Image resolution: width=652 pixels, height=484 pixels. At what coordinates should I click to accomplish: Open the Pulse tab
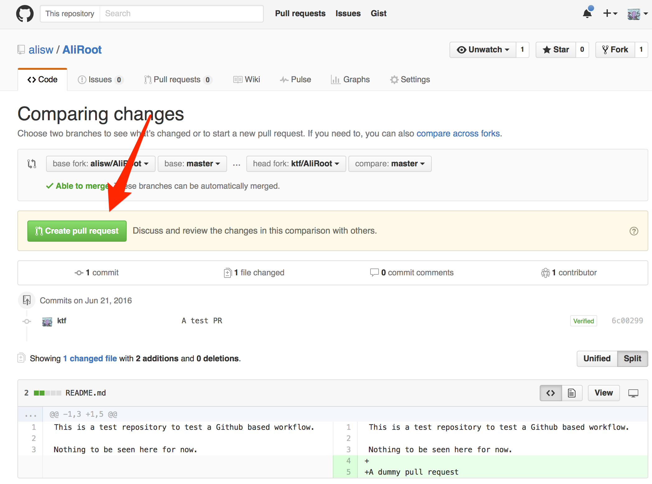295,80
